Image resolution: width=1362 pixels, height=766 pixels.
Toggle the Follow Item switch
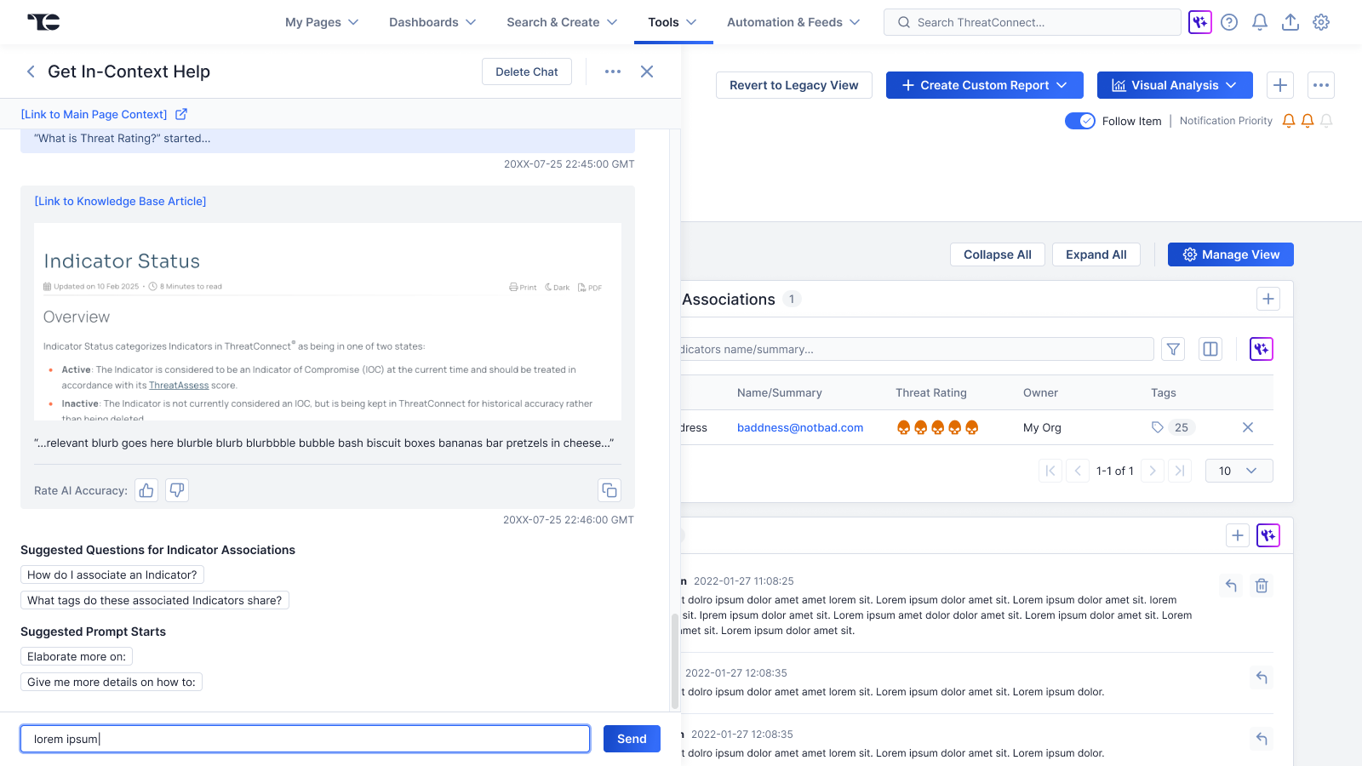click(1080, 121)
